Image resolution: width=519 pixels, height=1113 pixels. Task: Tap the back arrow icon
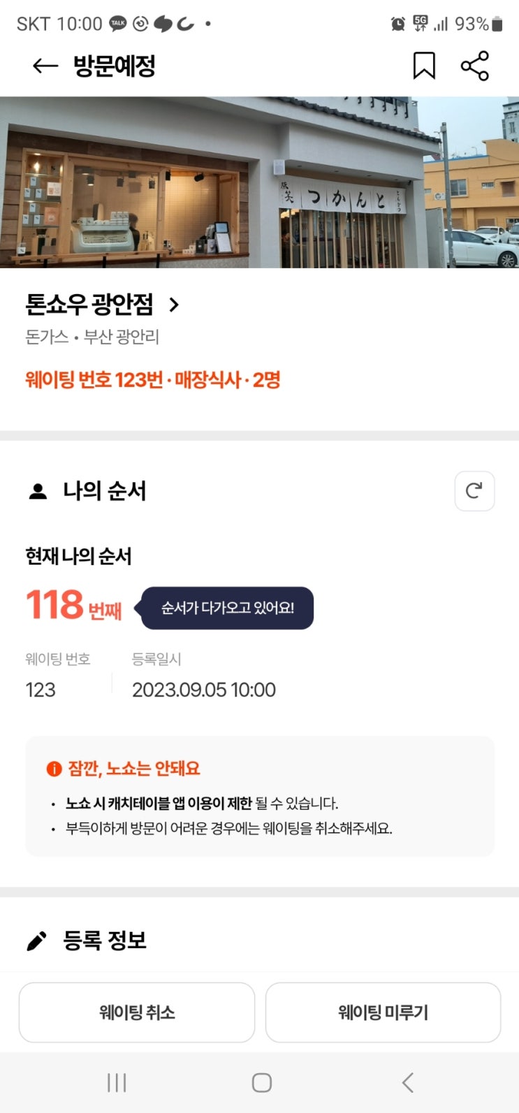(x=45, y=66)
